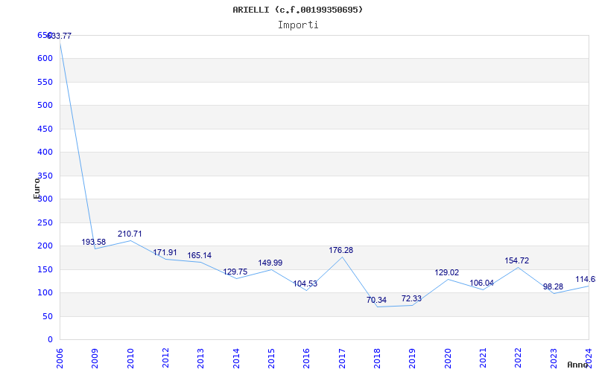The image size is (596, 372).
Task: Select the 129.75 data label
Action: pyautogui.click(x=235, y=272)
